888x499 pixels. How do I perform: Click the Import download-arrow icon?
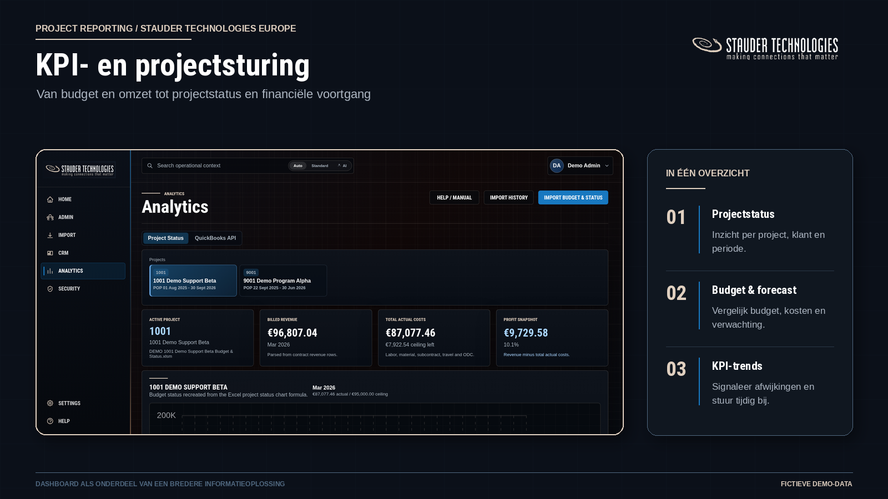click(x=50, y=235)
